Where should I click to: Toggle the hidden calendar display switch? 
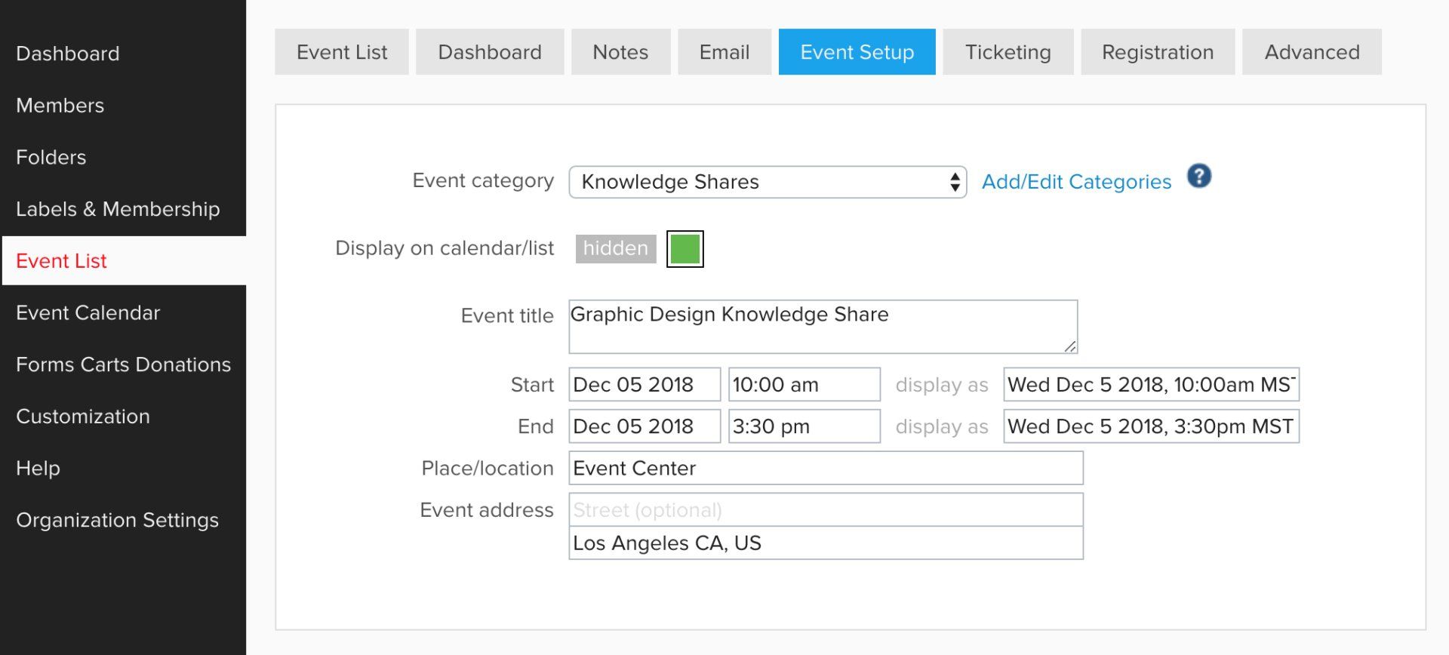click(x=616, y=248)
